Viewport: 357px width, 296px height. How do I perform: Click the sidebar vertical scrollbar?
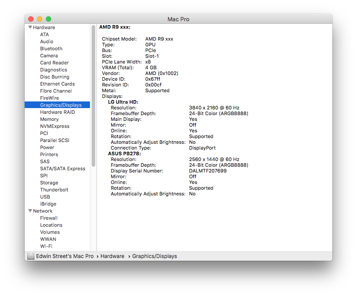pos(93,96)
